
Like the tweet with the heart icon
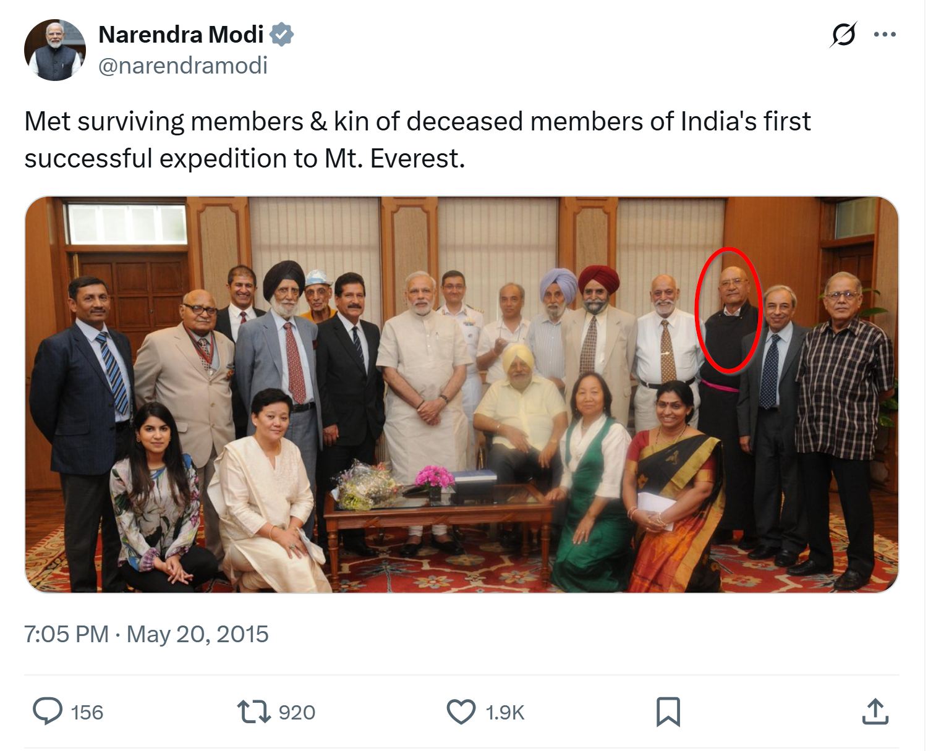point(461,711)
